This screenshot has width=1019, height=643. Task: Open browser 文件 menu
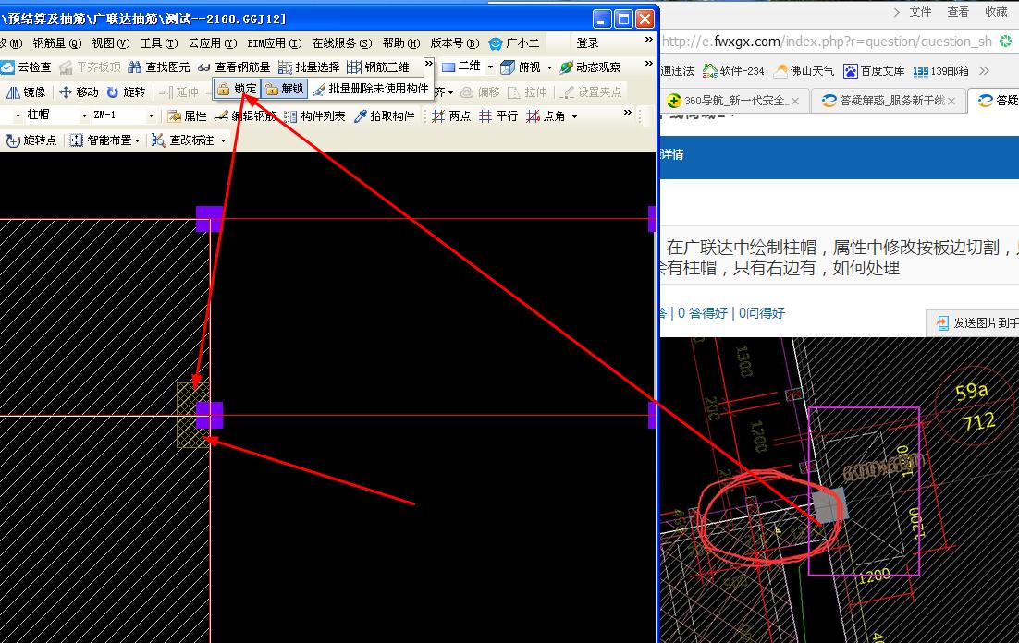pyautogui.click(x=920, y=12)
